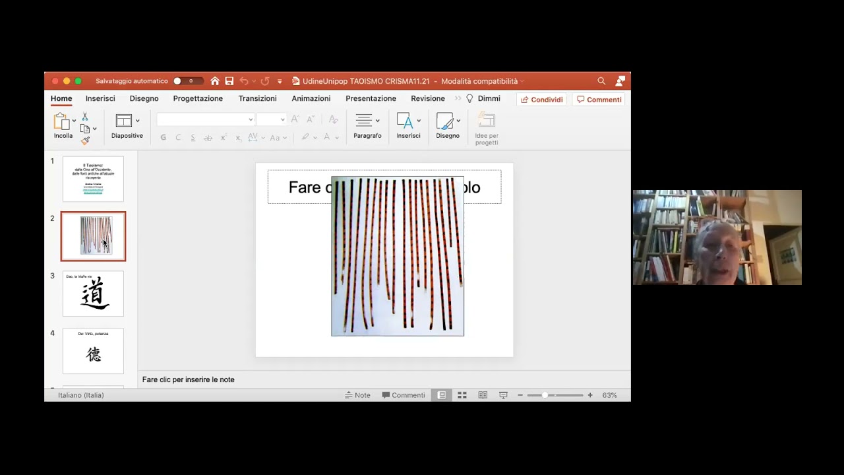Click the font name combo box

tap(205, 119)
